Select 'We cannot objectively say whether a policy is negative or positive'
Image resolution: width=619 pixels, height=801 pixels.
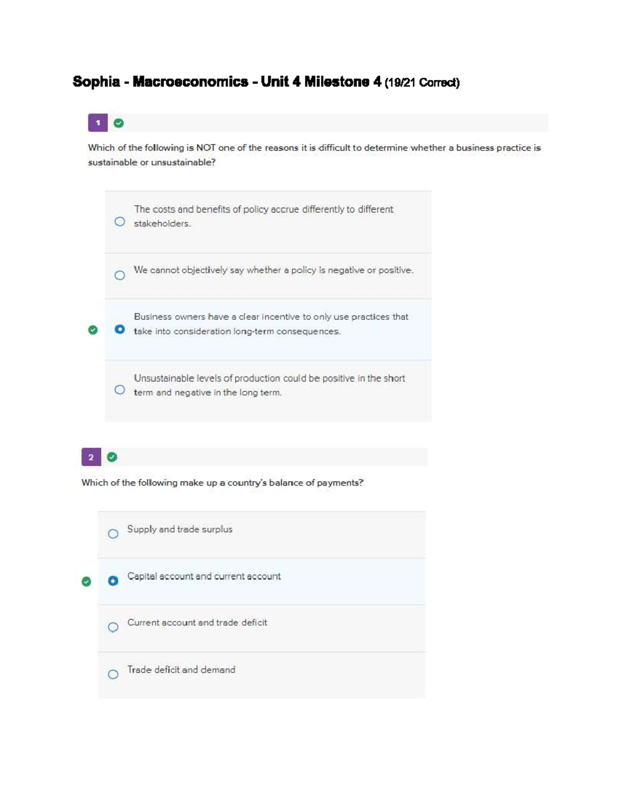pos(120,275)
